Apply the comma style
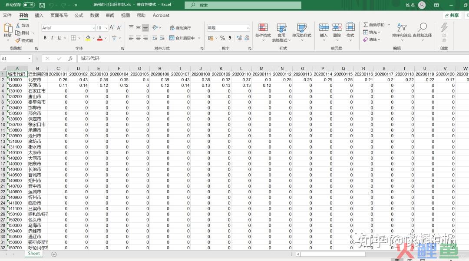The height and width of the screenshot is (261, 469). 230,38
